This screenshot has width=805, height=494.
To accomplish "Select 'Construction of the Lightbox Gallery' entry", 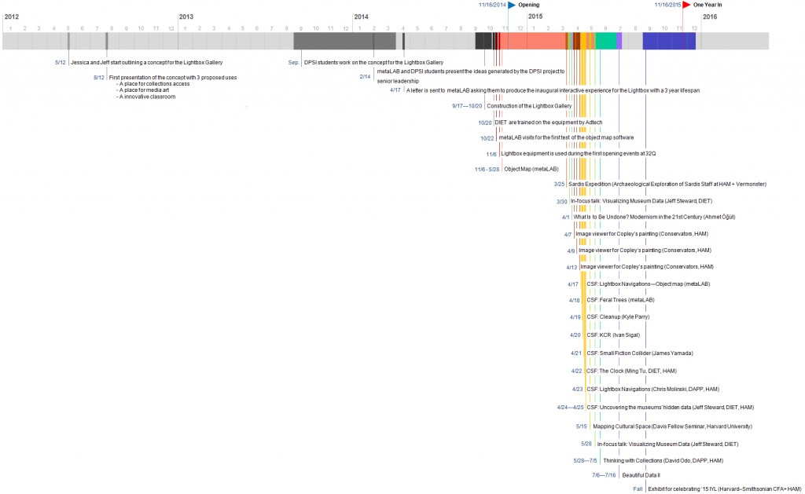I will [529, 106].
